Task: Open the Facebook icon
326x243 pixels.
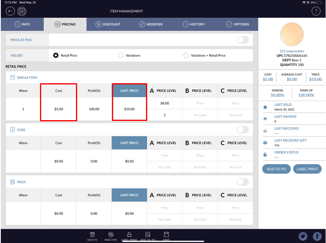Action: (x=317, y=236)
